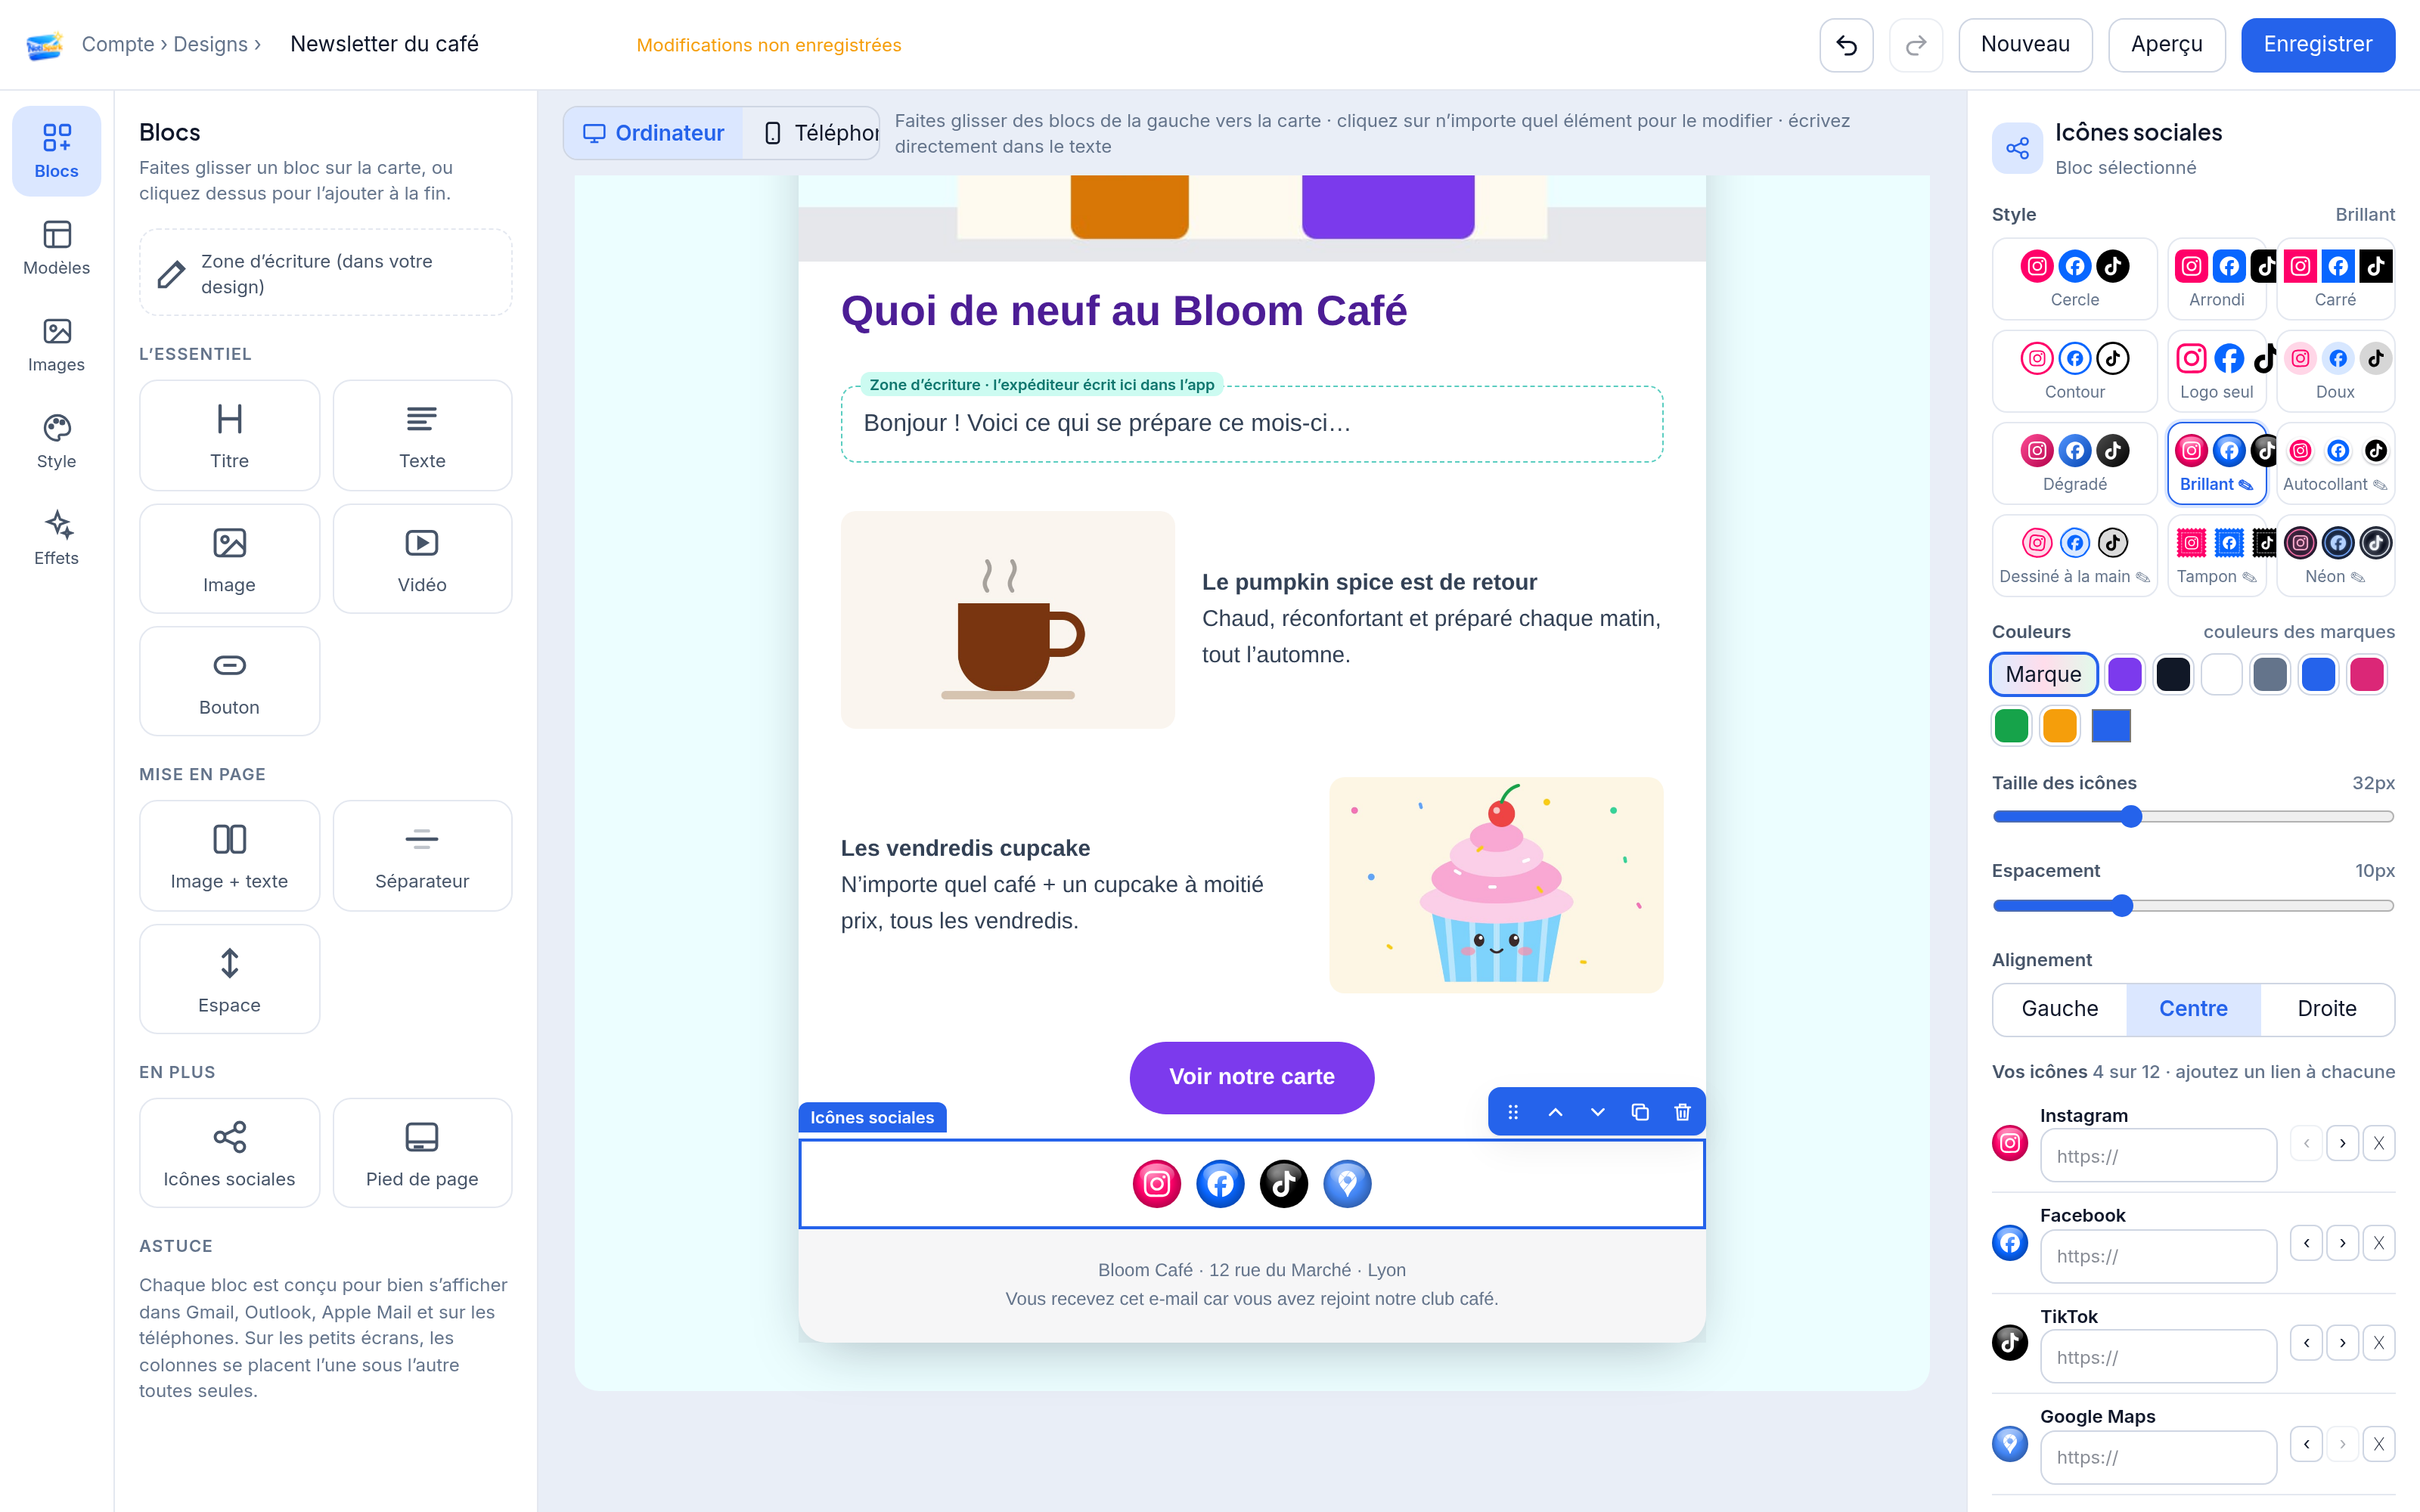Move Google Maps icon left with arrow
Viewport: 2420px width, 1512px height.
pos(2306,1444)
